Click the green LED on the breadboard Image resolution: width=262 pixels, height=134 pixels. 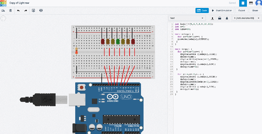click(118, 41)
